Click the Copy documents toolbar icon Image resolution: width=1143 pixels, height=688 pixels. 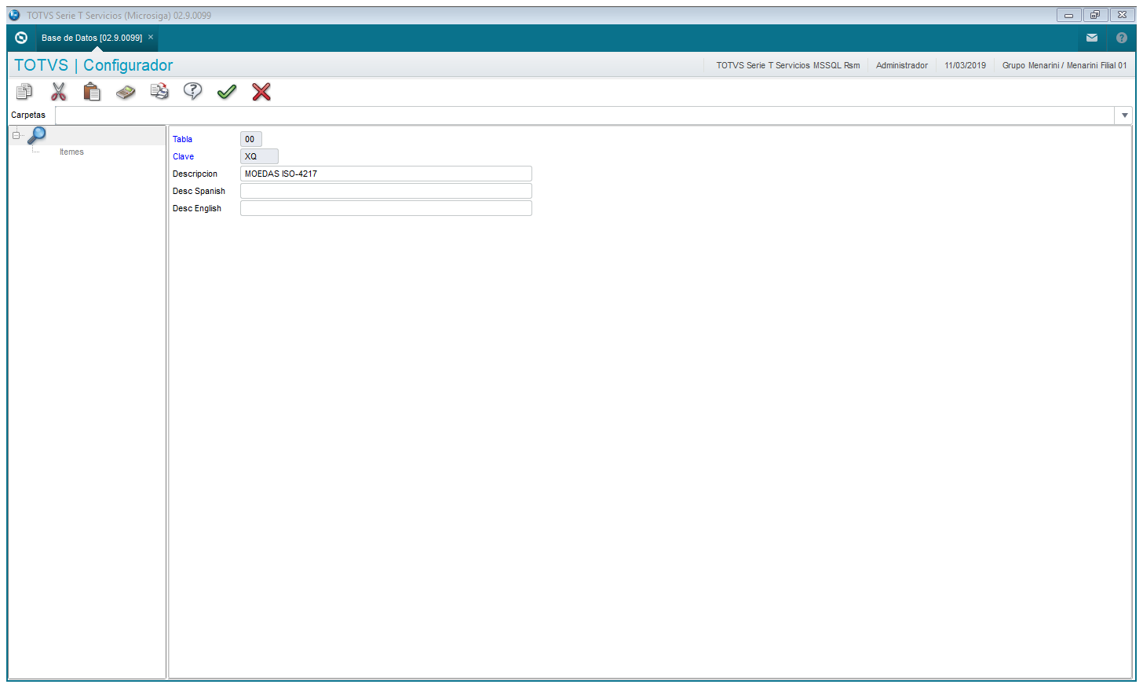click(x=24, y=92)
